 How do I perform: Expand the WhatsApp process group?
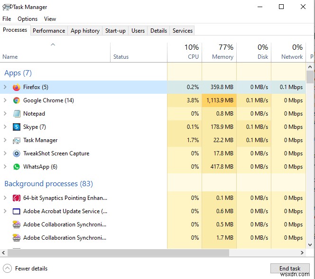(5, 167)
